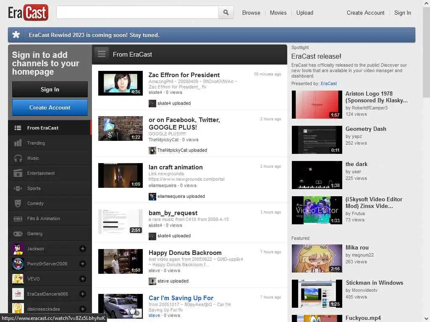Click VEVO channel avatar
Screen dimensions: 430x322
(x=18, y=279)
